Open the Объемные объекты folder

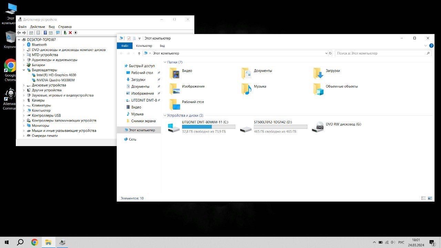pos(336,89)
